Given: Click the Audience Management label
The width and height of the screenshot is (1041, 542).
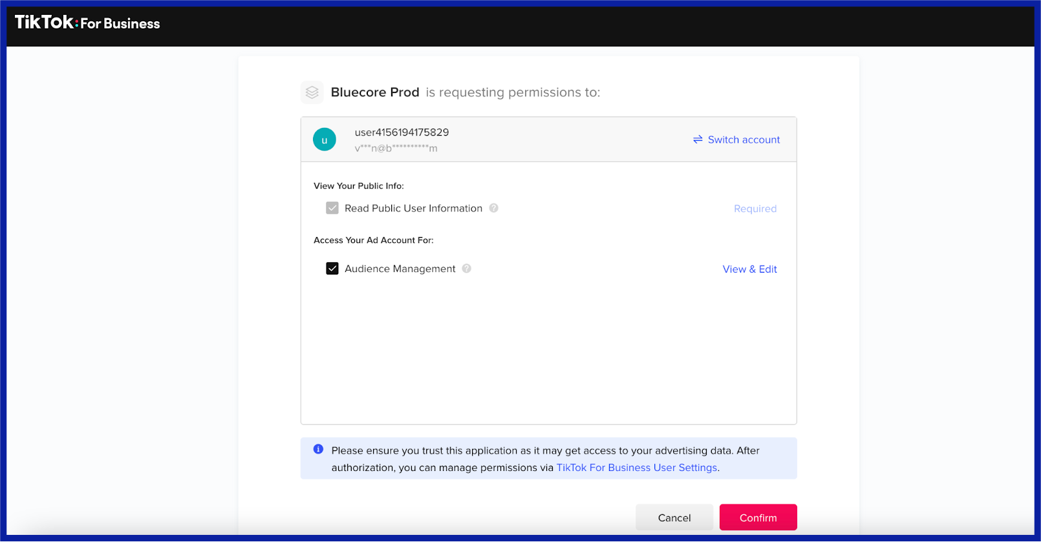Looking at the screenshot, I should (x=400, y=269).
